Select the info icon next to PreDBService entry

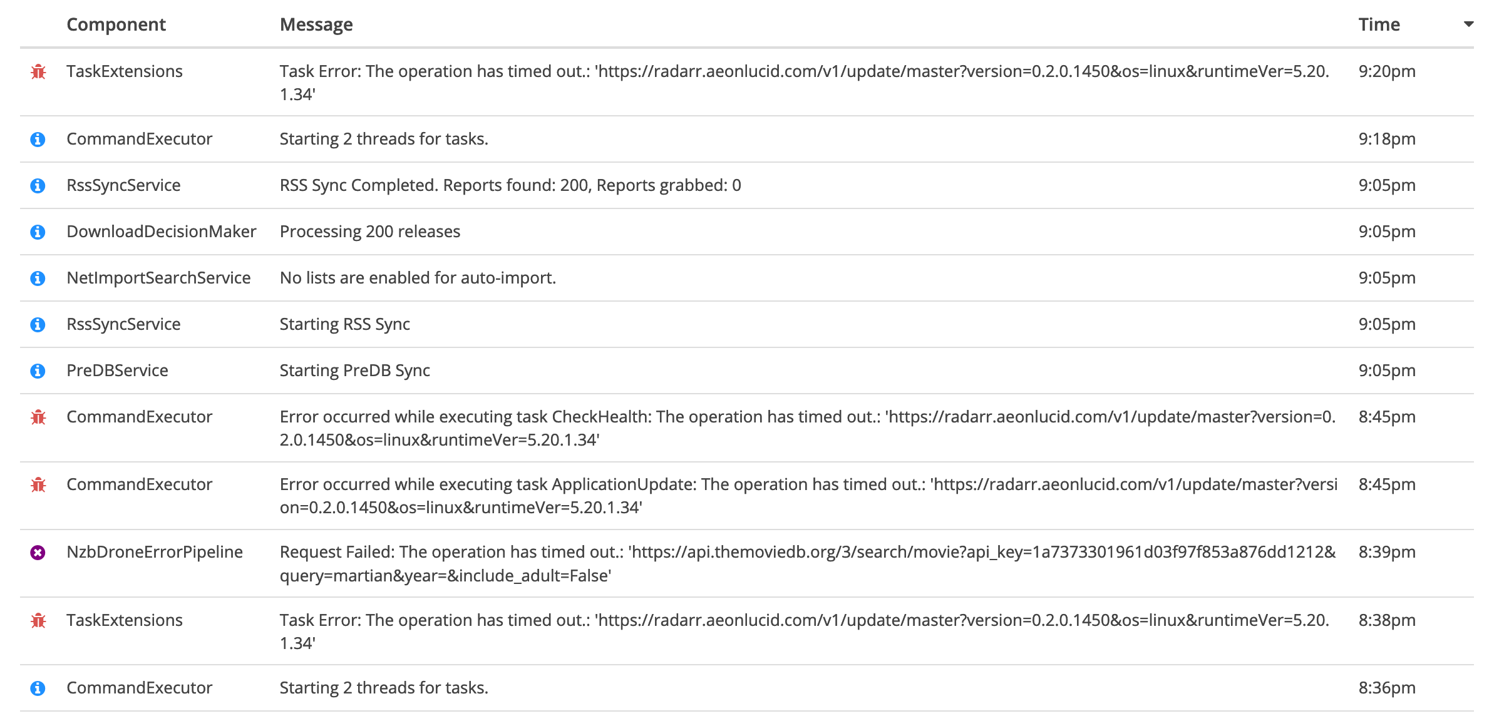click(x=39, y=370)
